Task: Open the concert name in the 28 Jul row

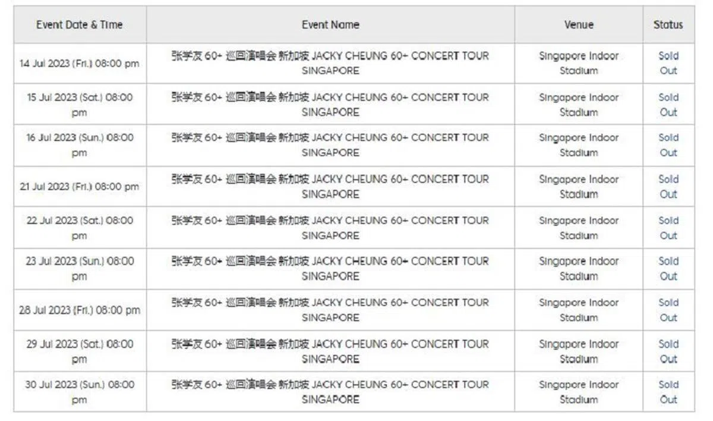Action: click(330, 310)
